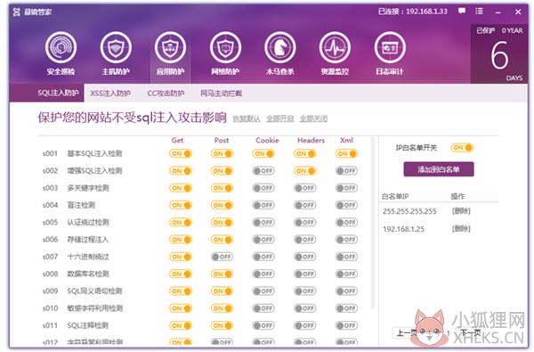Switch to the CC攻击防护 tab
The width and height of the screenshot is (534, 352).
[x=166, y=93]
